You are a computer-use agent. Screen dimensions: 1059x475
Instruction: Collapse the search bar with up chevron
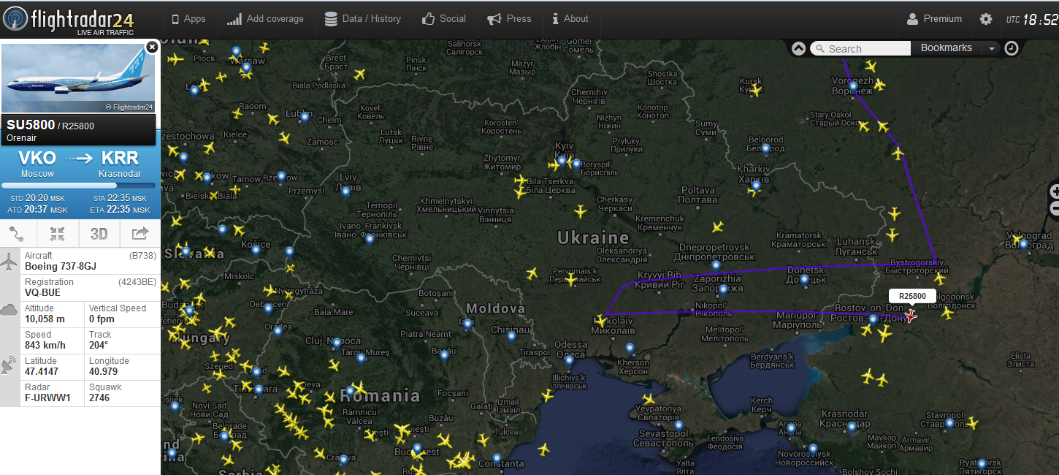798,48
